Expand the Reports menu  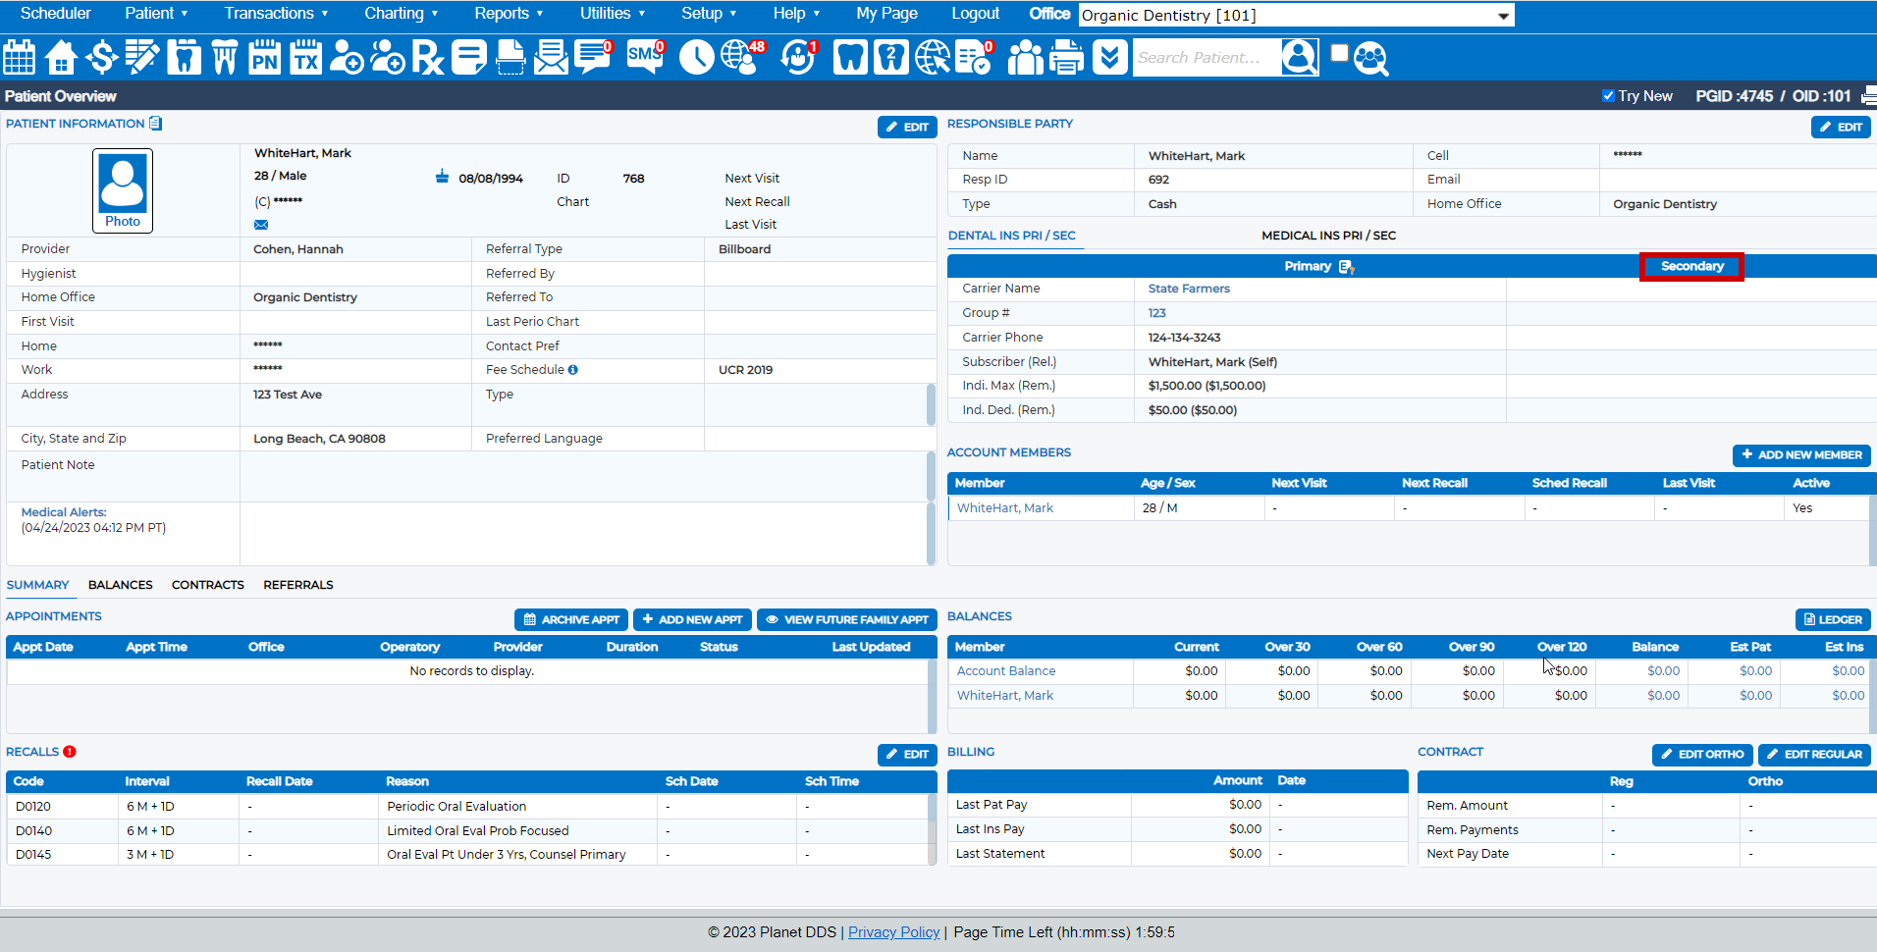coord(509,14)
